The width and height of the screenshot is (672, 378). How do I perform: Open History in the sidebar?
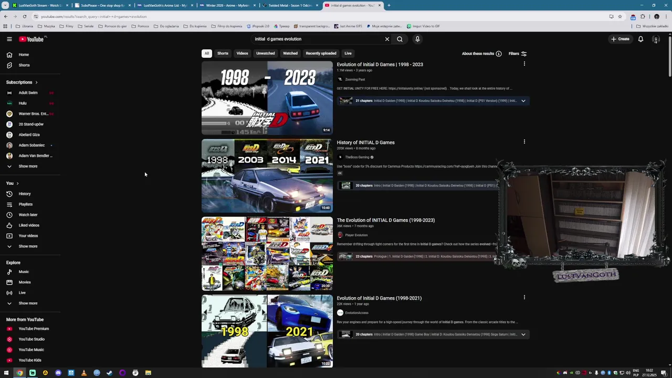click(25, 194)
